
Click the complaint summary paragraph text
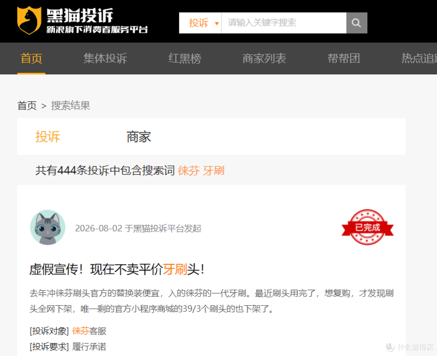[212, 301]
